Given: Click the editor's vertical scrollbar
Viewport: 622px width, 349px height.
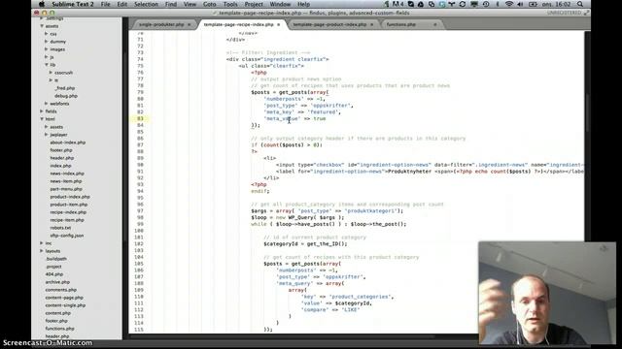Looking at the screenshot, I should [x=587, y=114].
